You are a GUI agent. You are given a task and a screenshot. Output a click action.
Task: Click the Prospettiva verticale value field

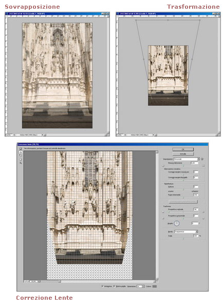[x=196, y=209]
